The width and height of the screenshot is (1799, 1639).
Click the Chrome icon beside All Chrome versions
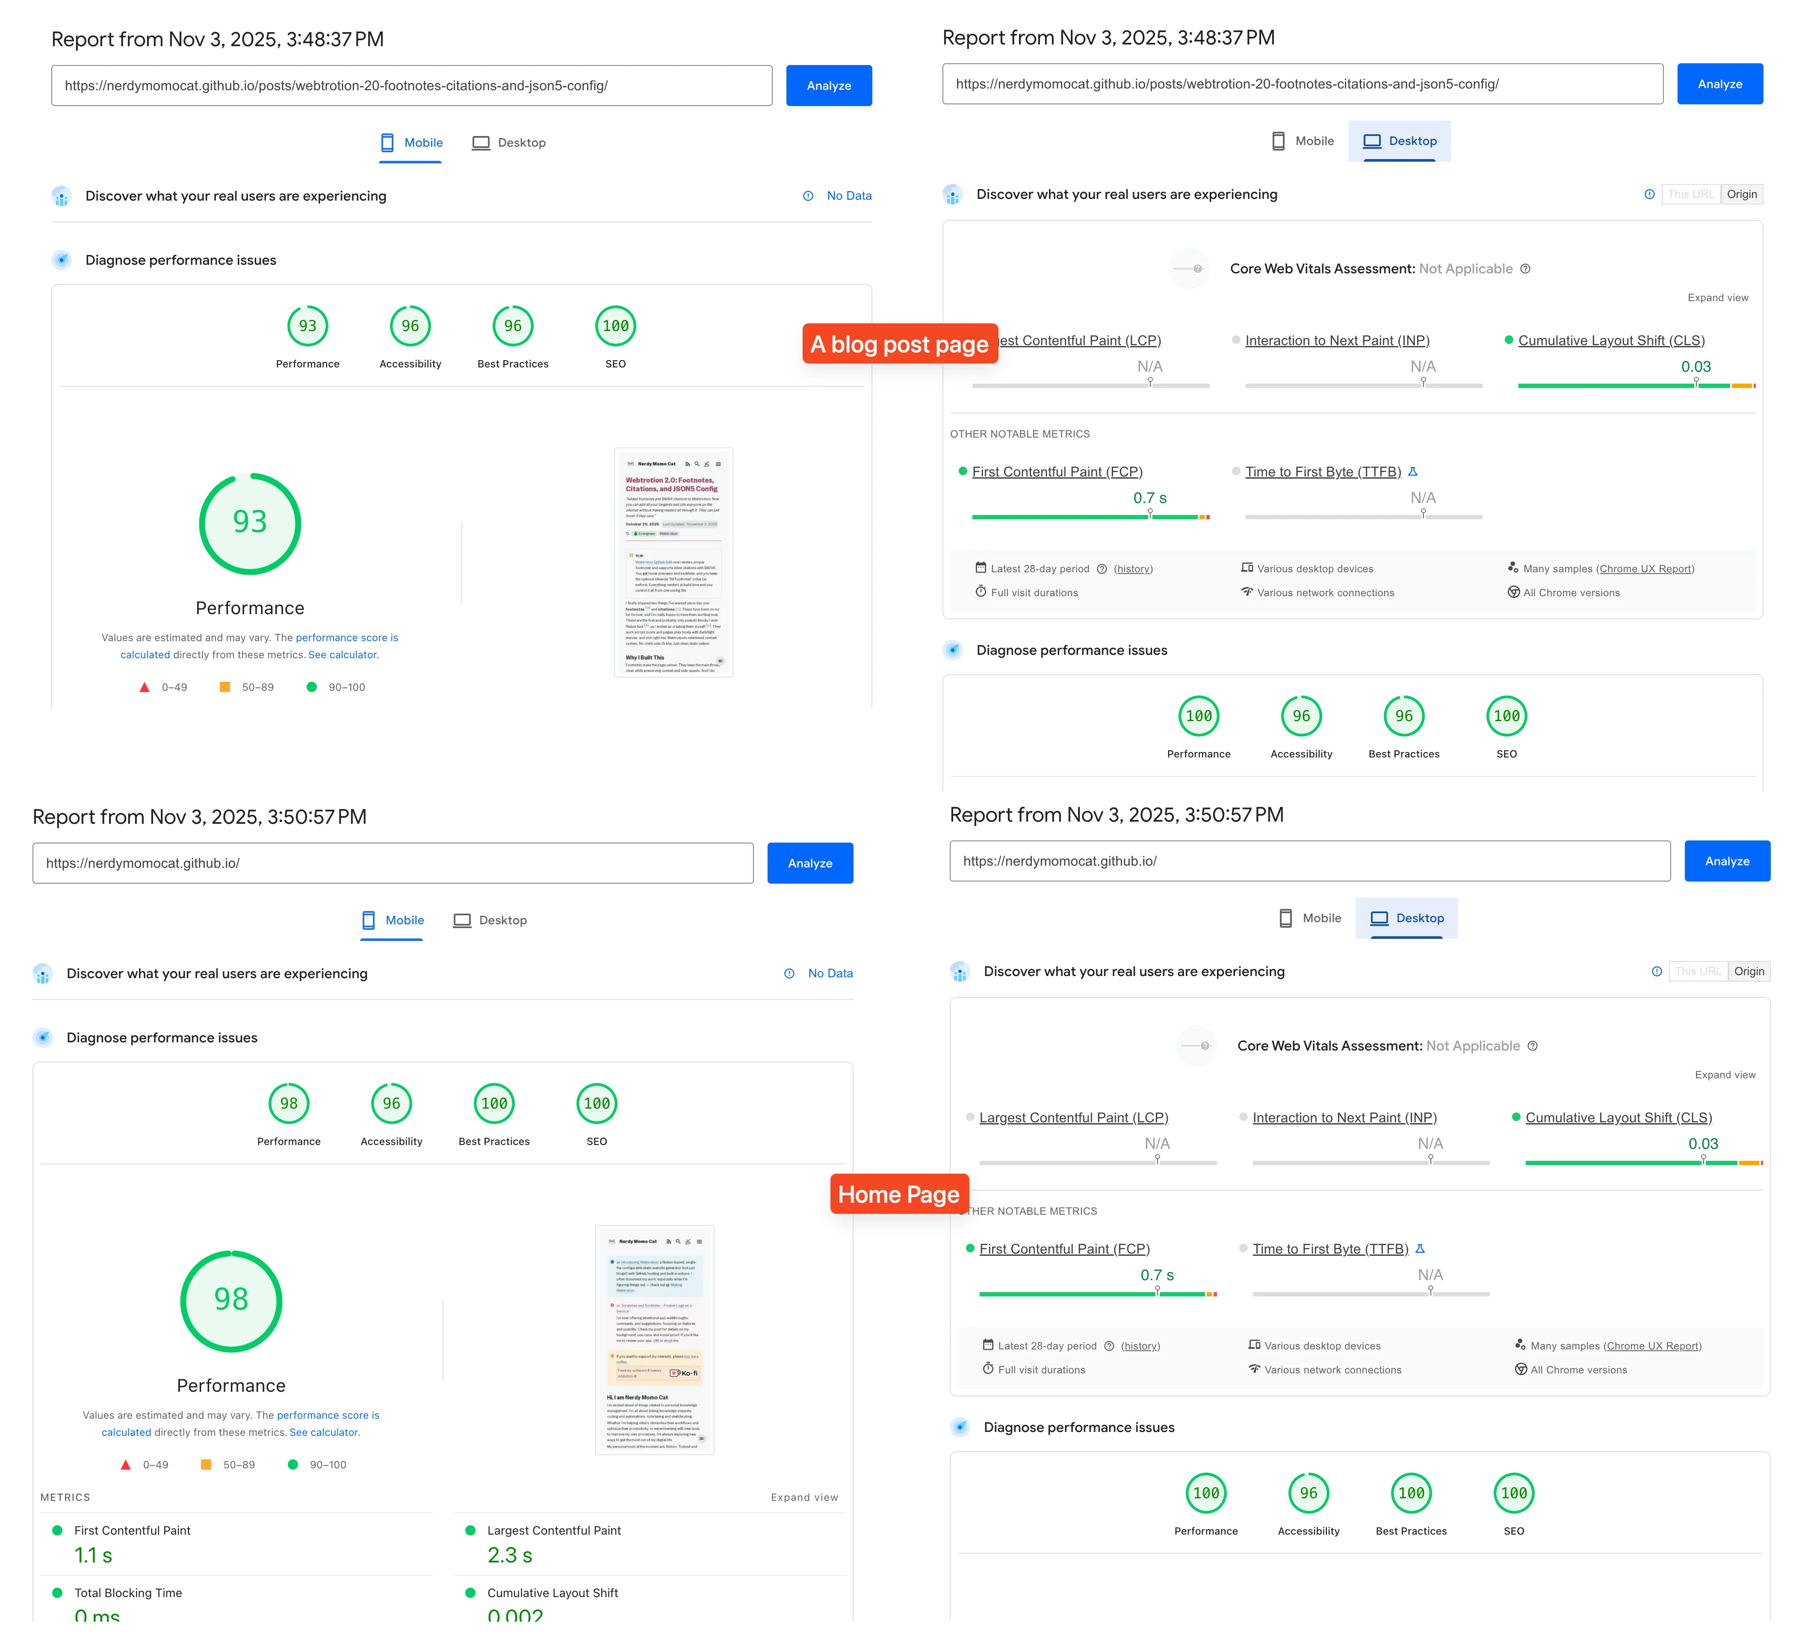coord(1514,592)
